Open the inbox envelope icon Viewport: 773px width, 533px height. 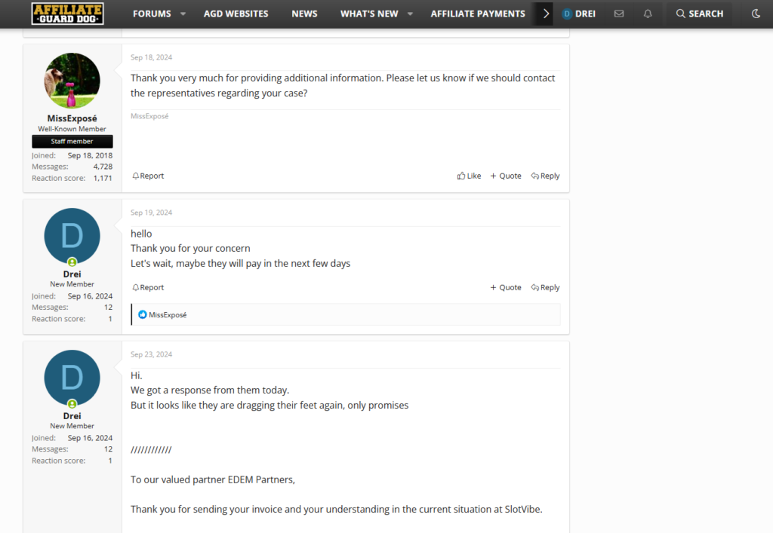[619, 14]
